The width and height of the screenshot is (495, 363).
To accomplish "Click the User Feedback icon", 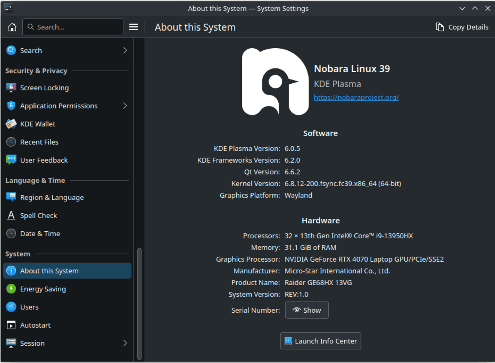I will (11, 160).
